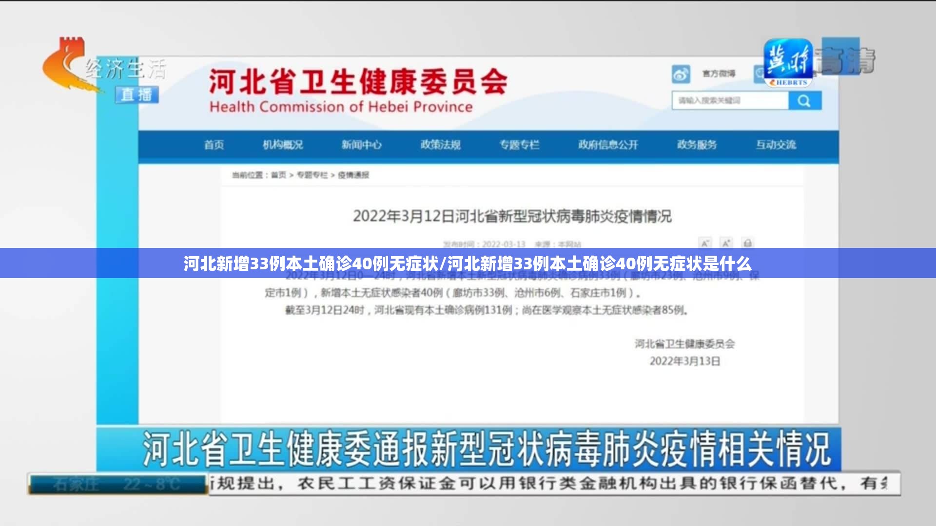Open the 首页 navigation tab

click(214, 145)
